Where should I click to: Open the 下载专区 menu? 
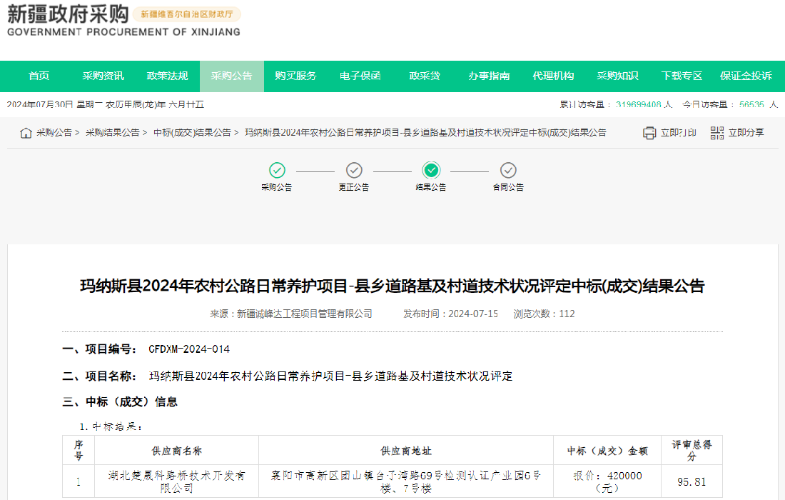coord(681,76)
